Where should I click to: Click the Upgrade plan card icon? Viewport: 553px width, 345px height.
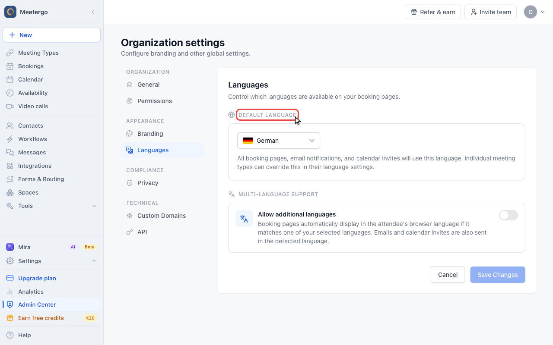tap(10, 278)
